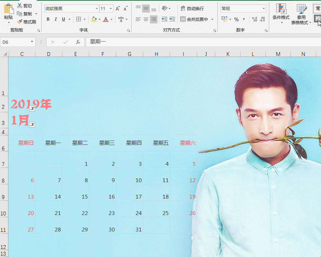
Task: Click Merge and Center (合并后居中)
Action: (x=194, y=19)
